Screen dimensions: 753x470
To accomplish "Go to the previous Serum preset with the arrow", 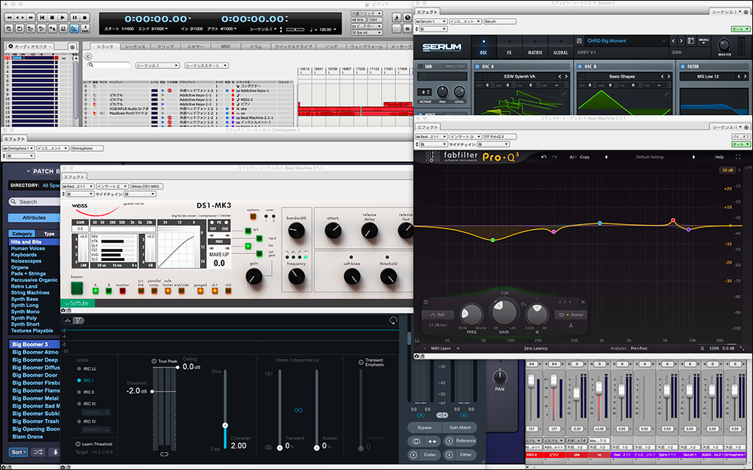I will pos(673,41).
